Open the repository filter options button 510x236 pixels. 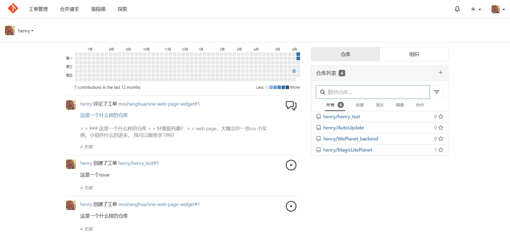tap(437, 92)
